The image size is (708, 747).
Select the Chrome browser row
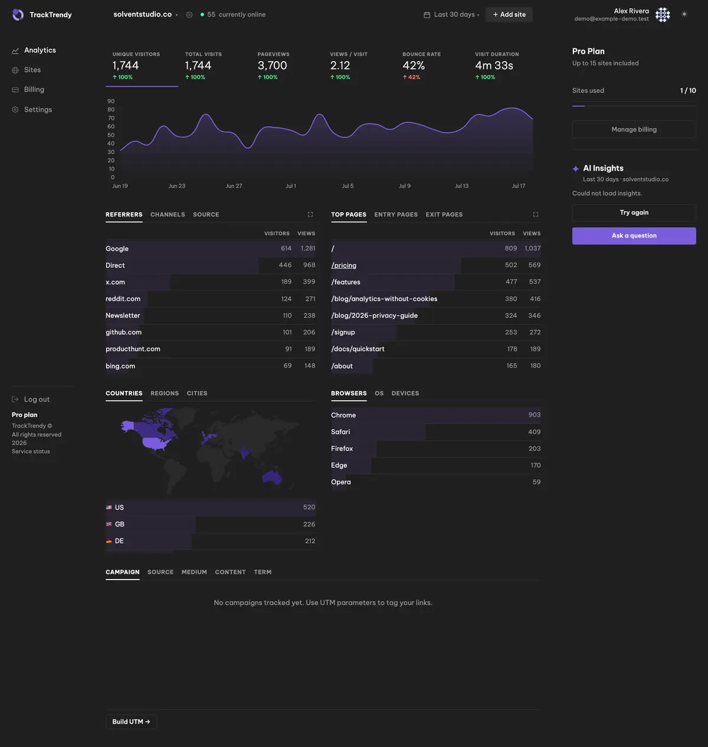pos(436,415)
